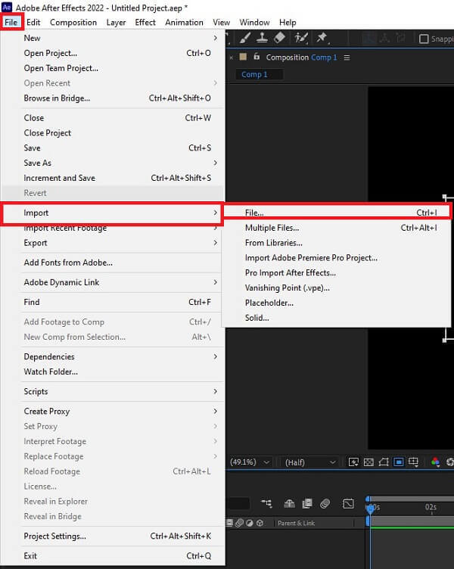This screenshot has width=454, height=569.
Task: Select the Puppet Pin tool
Action: 322,37
